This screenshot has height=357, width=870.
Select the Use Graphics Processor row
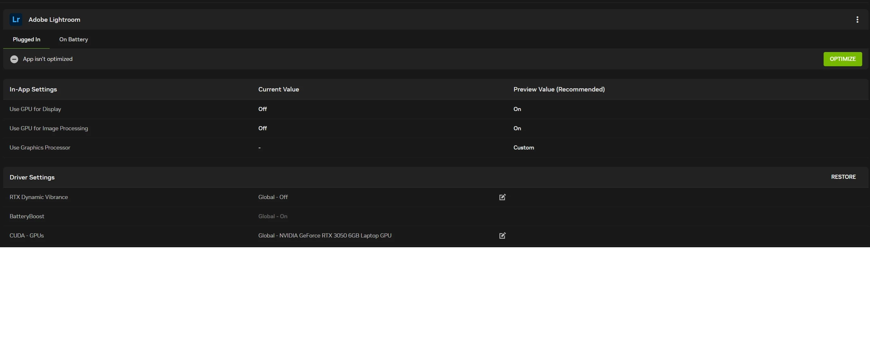pyautogui.click(x=40, y=148)
